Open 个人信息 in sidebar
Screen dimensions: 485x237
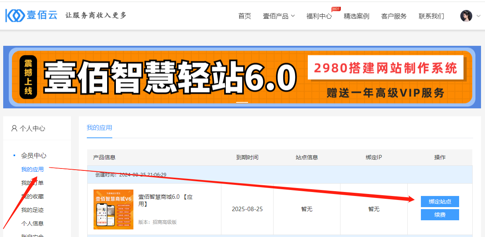32,223
